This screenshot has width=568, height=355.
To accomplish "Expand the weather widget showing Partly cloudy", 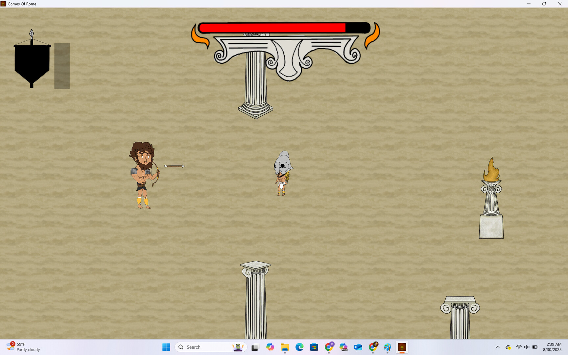I will 23,347.
